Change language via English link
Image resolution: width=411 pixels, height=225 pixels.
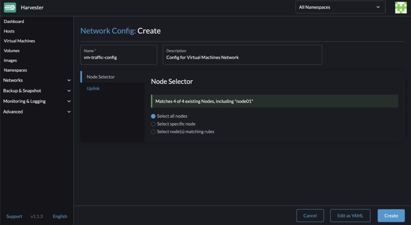tap(60, 217)
